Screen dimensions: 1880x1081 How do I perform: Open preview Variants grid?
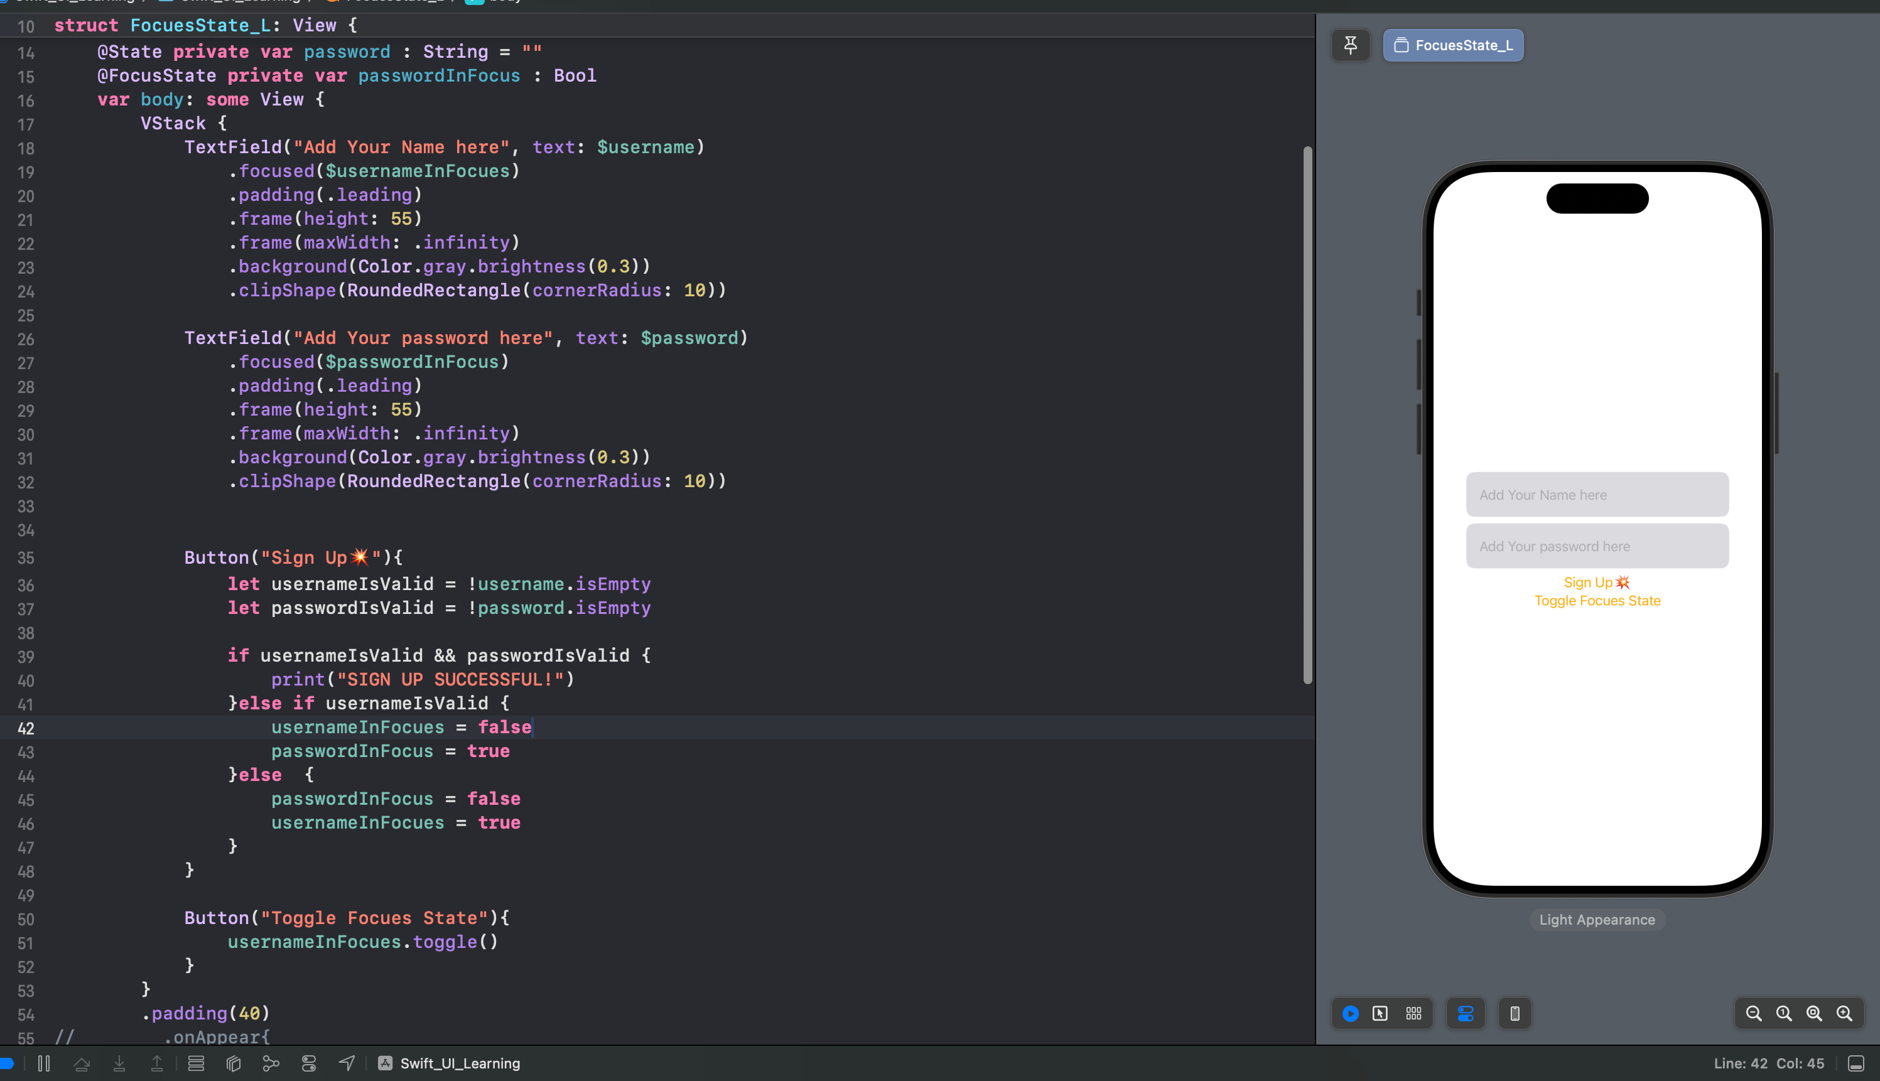pos(1413,1013)
